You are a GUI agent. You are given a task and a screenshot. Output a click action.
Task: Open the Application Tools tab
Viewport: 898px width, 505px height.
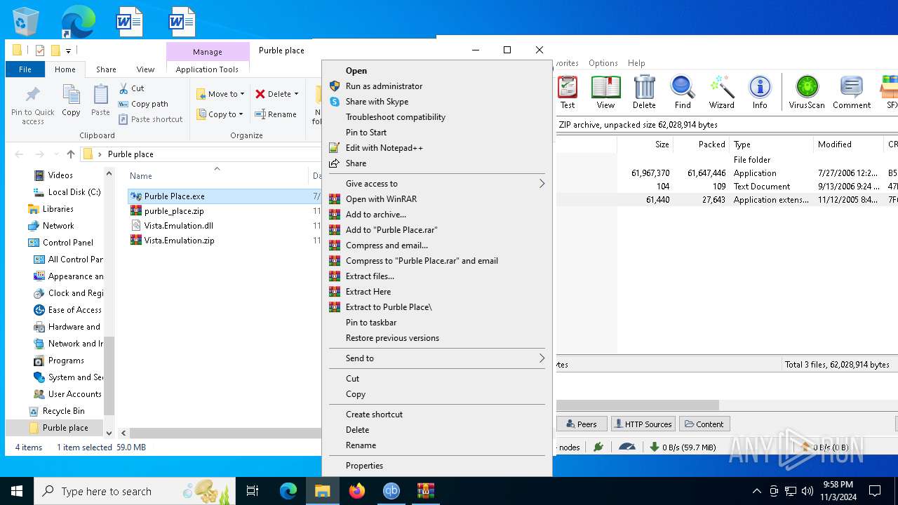(x=207, y=69)
